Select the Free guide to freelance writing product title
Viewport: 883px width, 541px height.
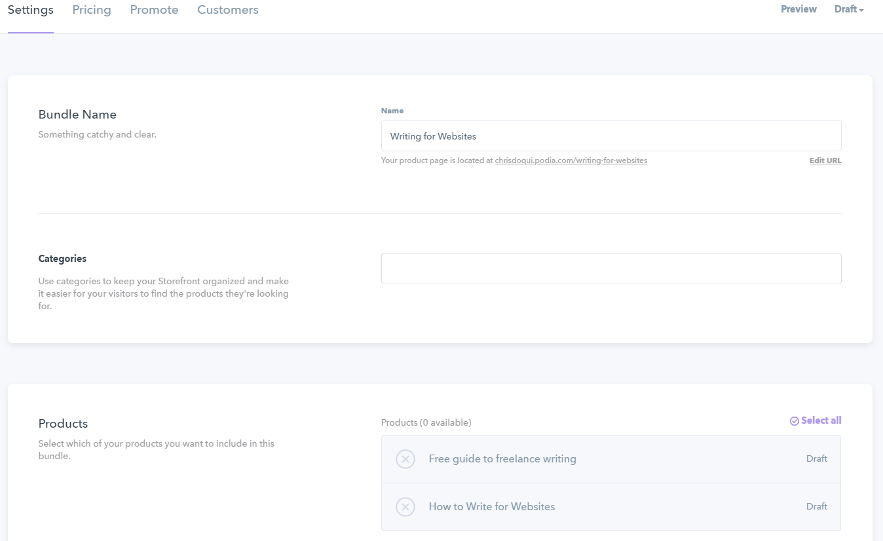tap(502, 459)
